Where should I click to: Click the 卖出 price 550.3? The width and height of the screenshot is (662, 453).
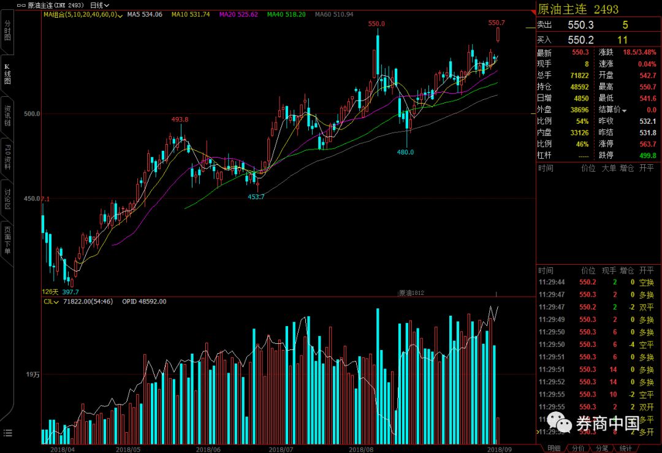[580, 25]
